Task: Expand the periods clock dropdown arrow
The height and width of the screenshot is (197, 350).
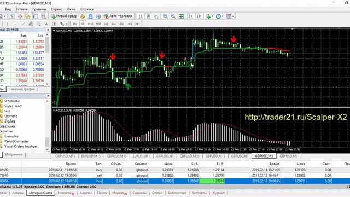Action: point(223,16)
